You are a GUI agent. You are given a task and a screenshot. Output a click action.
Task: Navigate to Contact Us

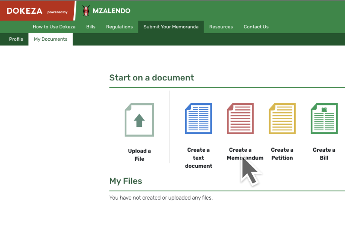coord(256,27)
